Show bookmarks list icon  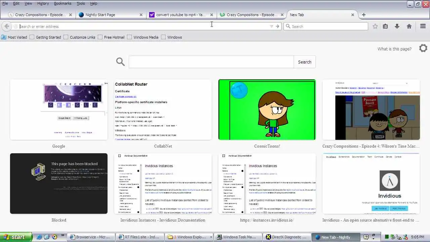click(x=385, y=26)
